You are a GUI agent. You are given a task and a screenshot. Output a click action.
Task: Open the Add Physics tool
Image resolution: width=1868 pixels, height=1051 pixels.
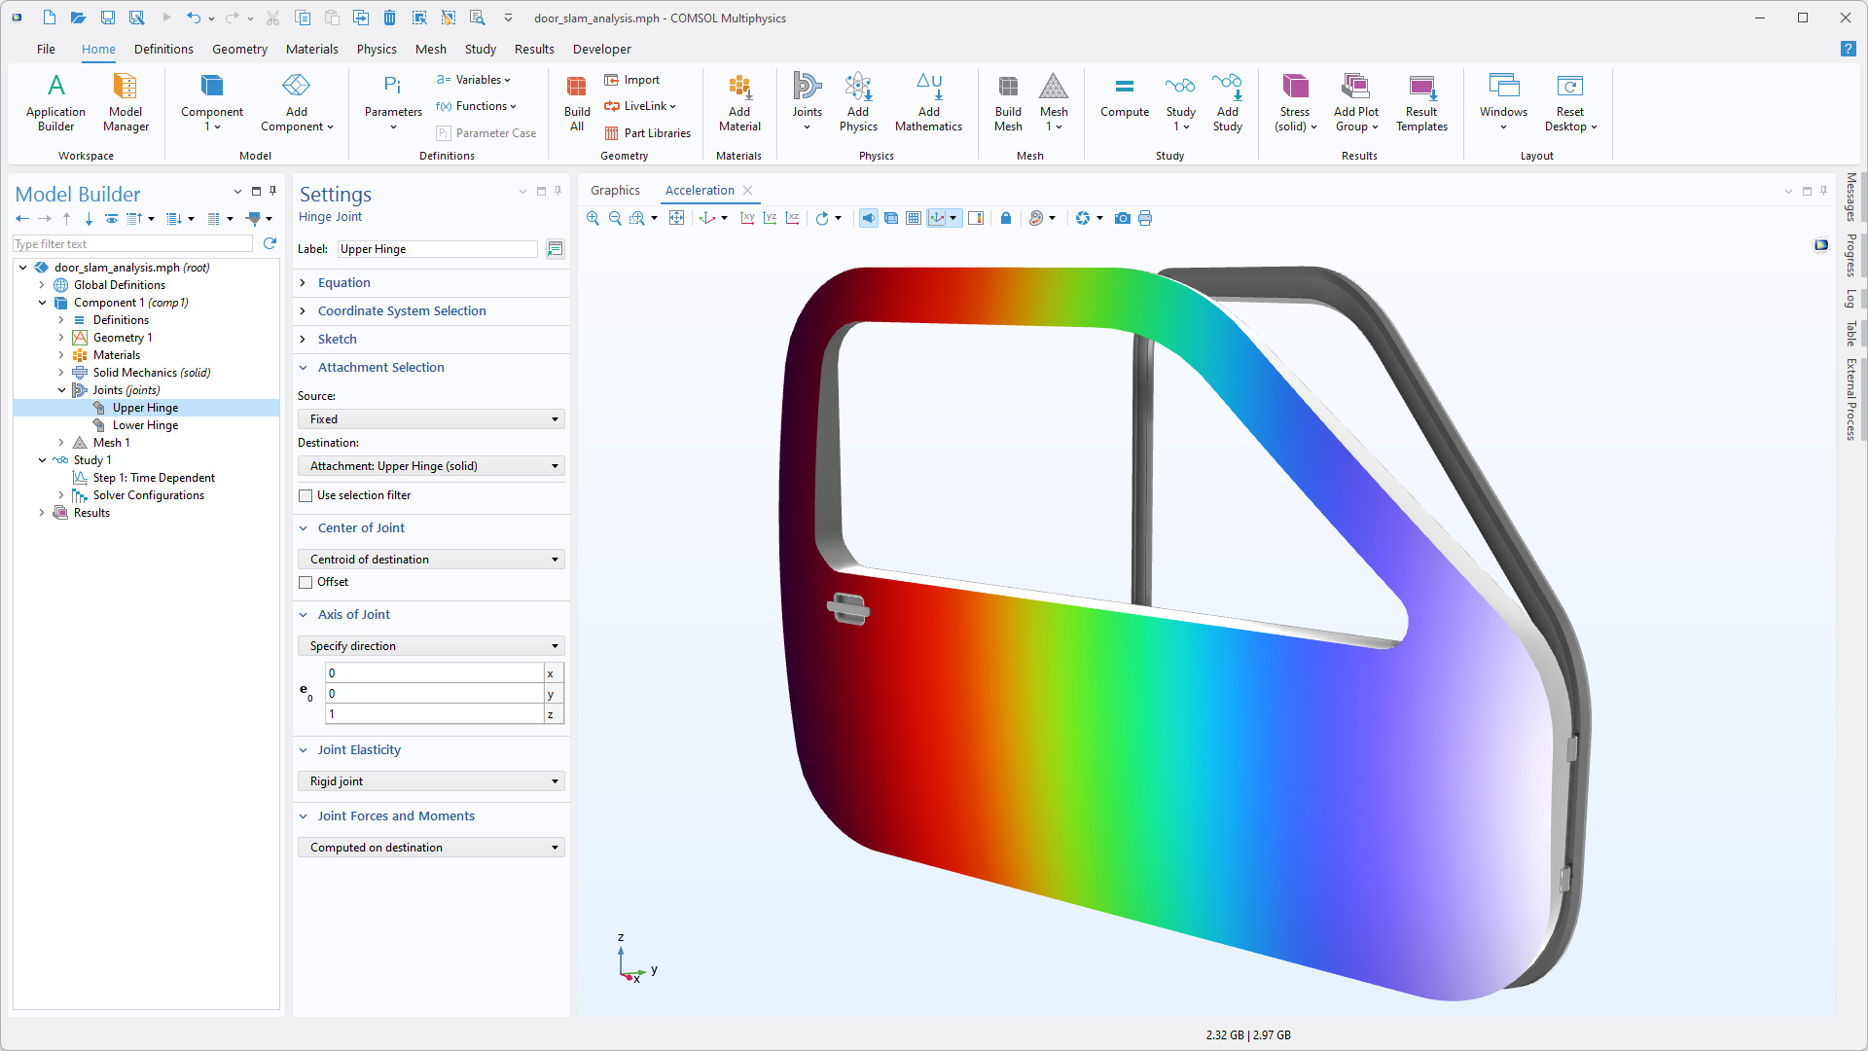coord(858,101)
